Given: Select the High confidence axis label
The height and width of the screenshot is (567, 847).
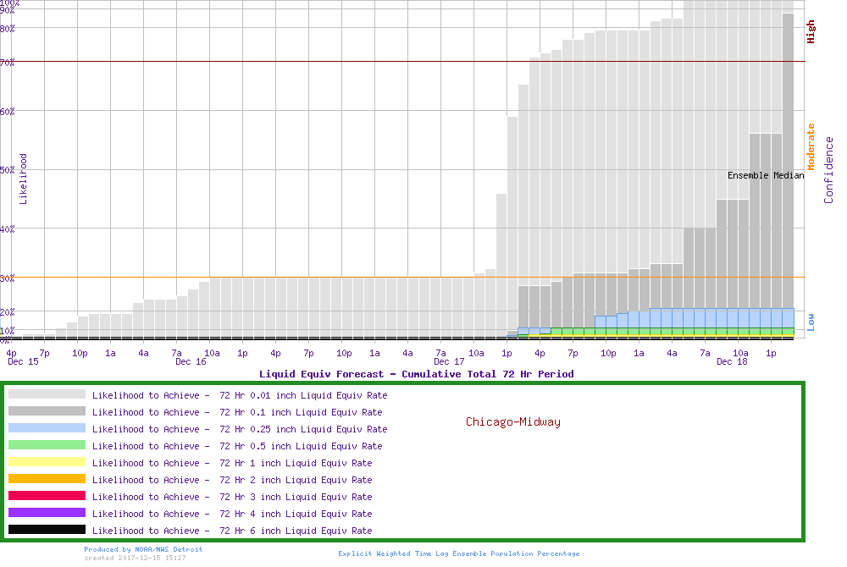Looking at the screenshot, I should pos(811,32).
